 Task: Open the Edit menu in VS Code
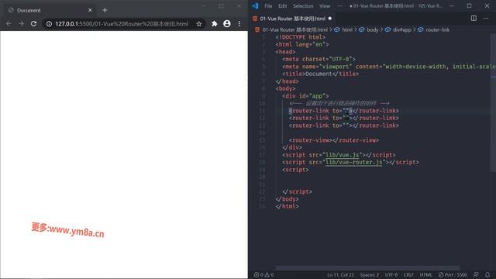click(282, 5)
